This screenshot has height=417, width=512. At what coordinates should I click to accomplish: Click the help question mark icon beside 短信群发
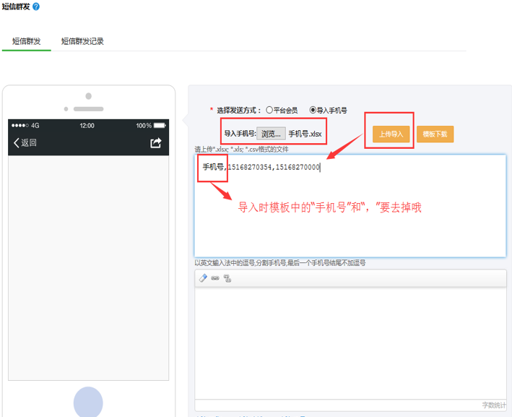click(36, 6)
